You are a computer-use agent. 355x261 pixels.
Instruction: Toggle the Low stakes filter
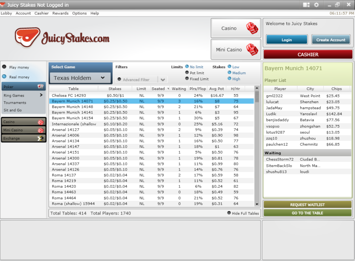click(x=229, y=66)
